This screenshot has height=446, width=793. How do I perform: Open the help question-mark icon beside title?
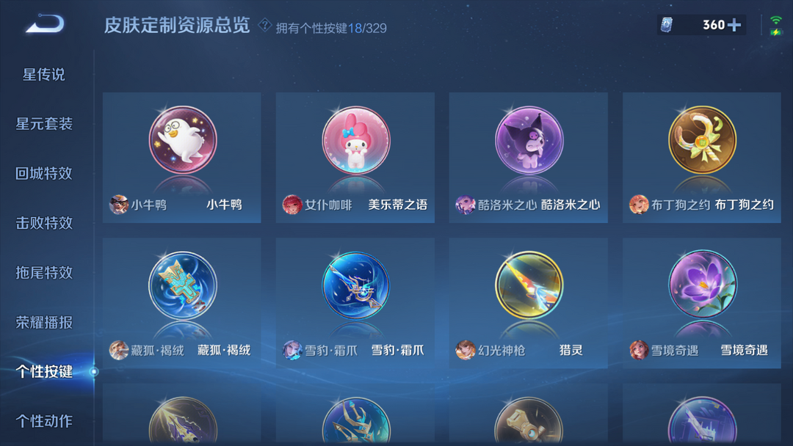click(x=264, y=25)
